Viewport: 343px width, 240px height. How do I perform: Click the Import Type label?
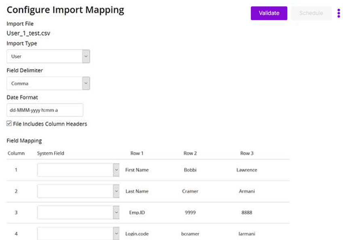click(x=22, y=43)
